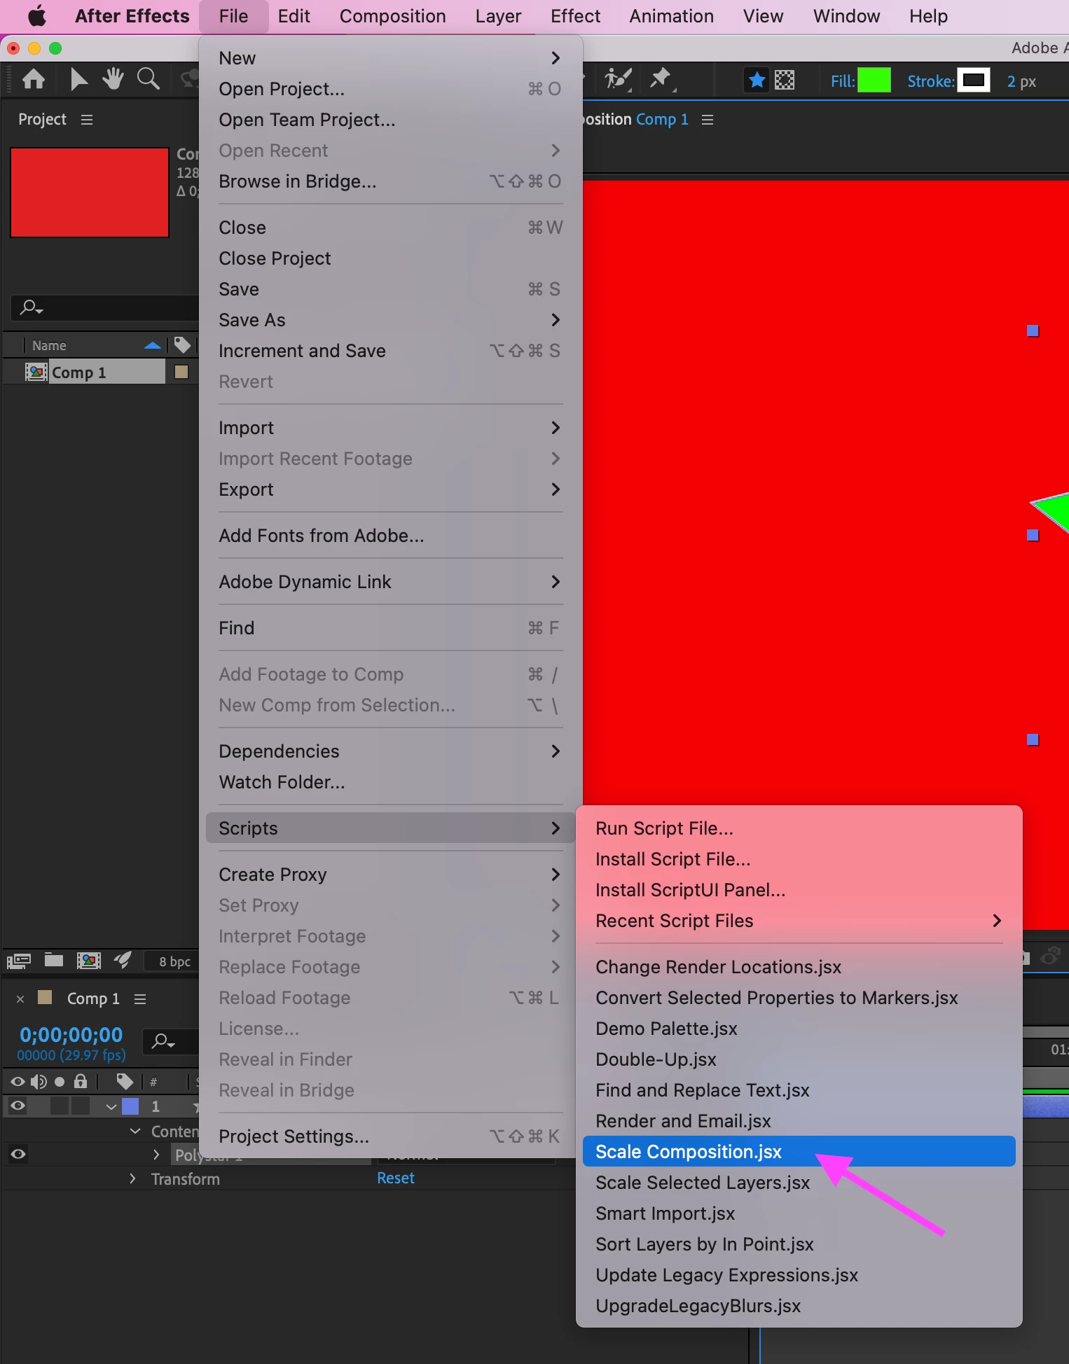
Task: Collapse layer 1 with its twirl arrow
Action: [111, 1106]
